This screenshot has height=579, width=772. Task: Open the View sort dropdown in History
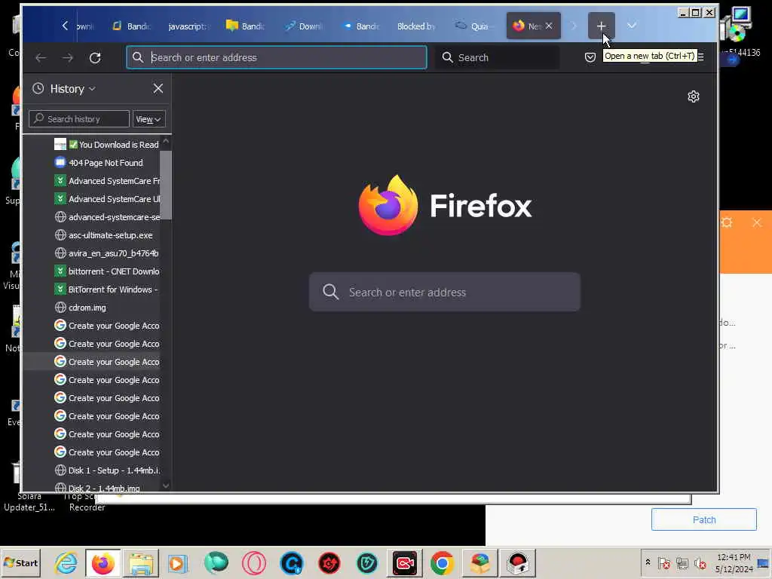click(x=149, y=119)
